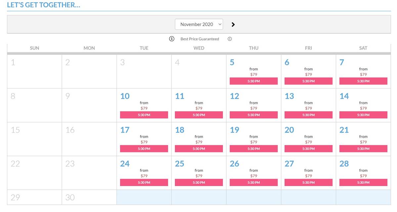397x212 pixels.
Task: Click the info icon beside Best Price Guaranteed
Action: 230,39
